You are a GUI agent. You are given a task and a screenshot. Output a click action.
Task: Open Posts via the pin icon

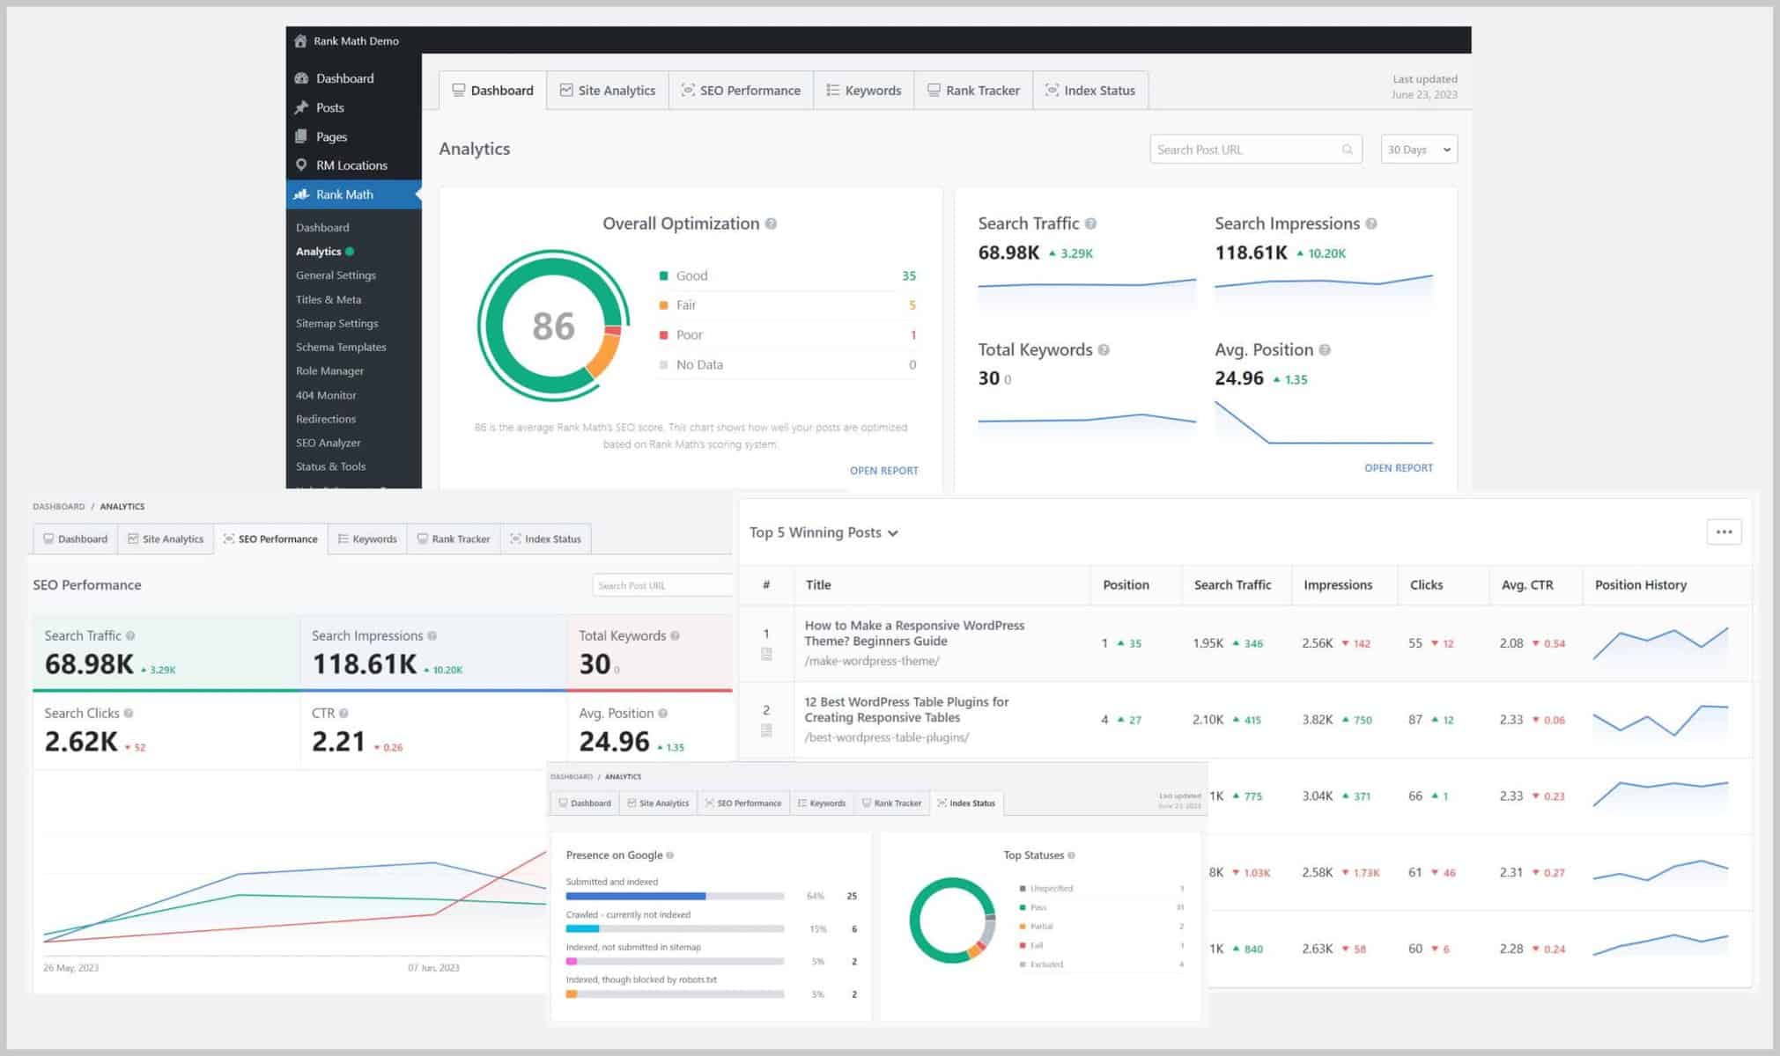(x=301, y=107)
